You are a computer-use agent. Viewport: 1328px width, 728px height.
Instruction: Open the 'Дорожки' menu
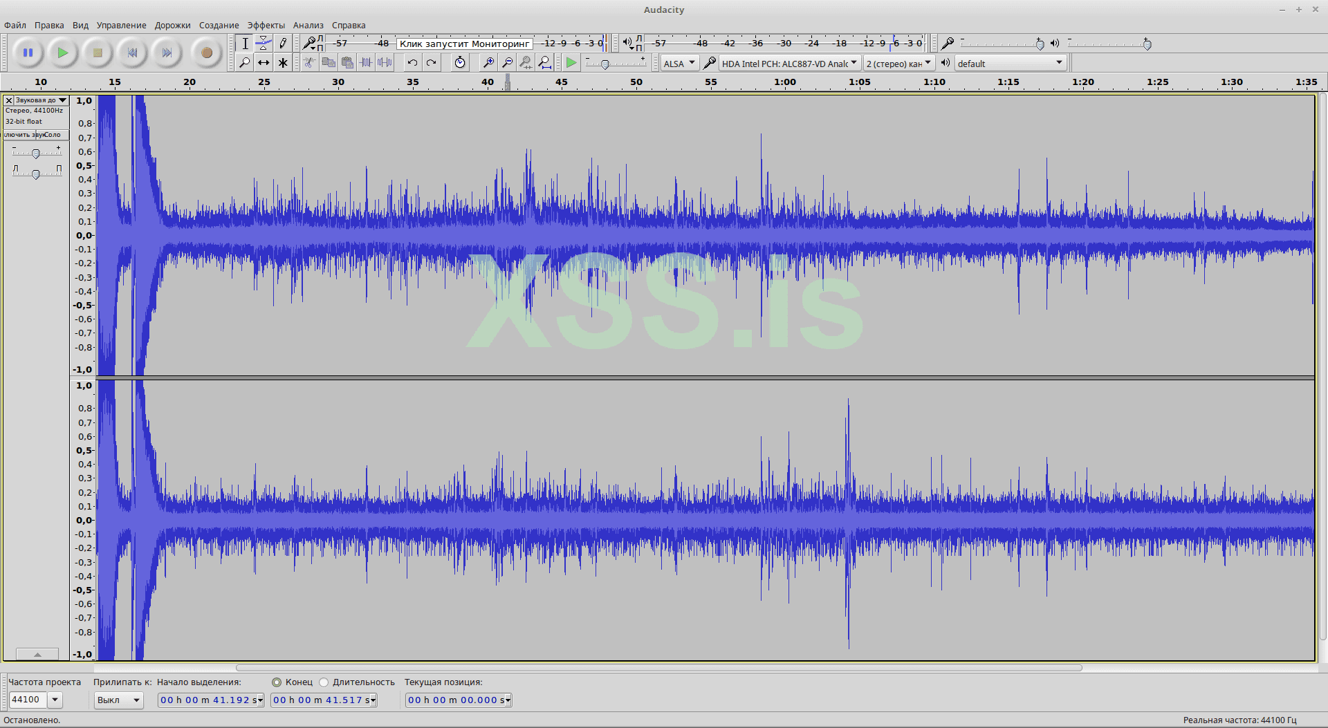(172, 26)
